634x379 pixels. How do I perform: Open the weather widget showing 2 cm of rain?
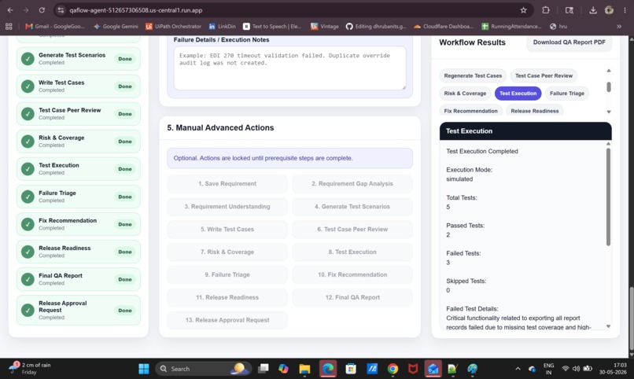[x=31, y=369]
